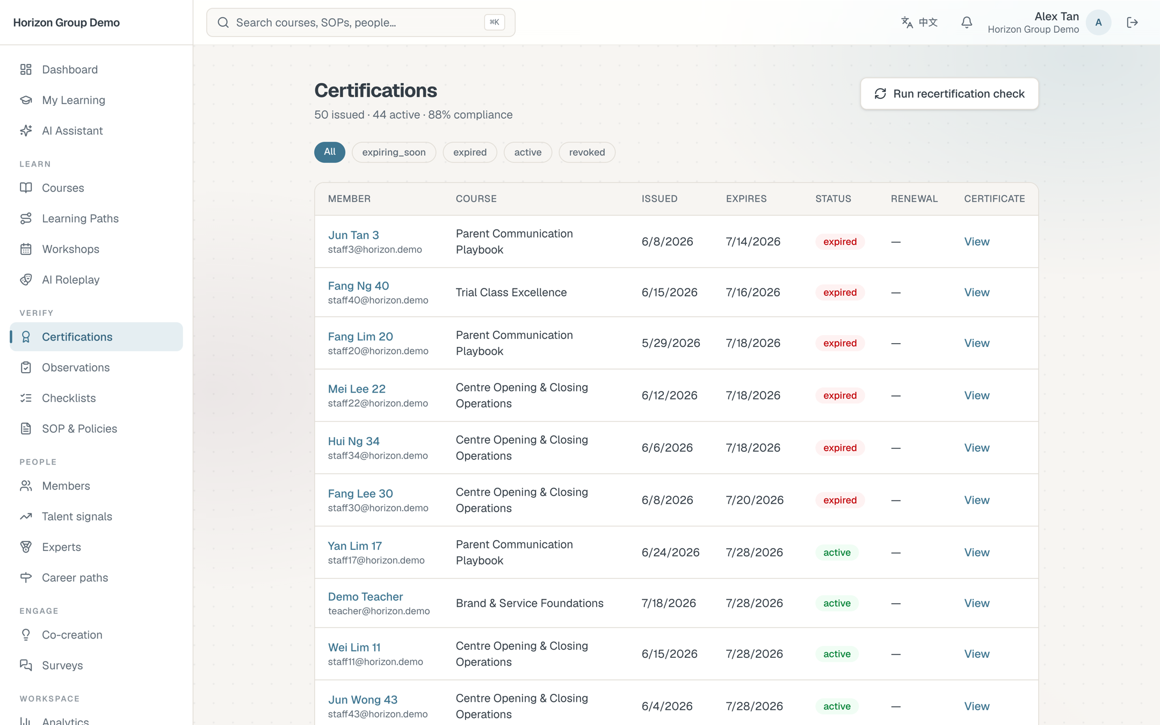1160x725 pixels.
Task: Click the Workshops calendar icon
Action: (26, 249)
